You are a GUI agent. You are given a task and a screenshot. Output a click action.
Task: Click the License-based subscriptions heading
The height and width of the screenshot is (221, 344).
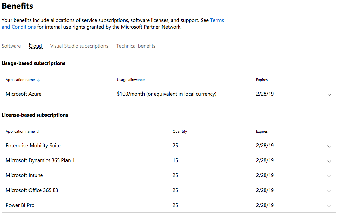35,115
